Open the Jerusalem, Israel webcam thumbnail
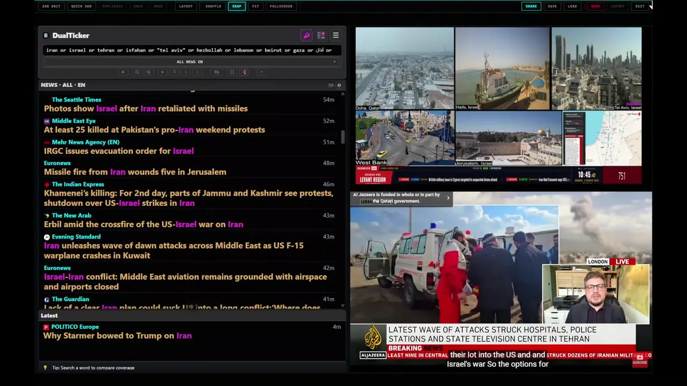The width and height of the screenshot is (687, 386). coord(508,138)
